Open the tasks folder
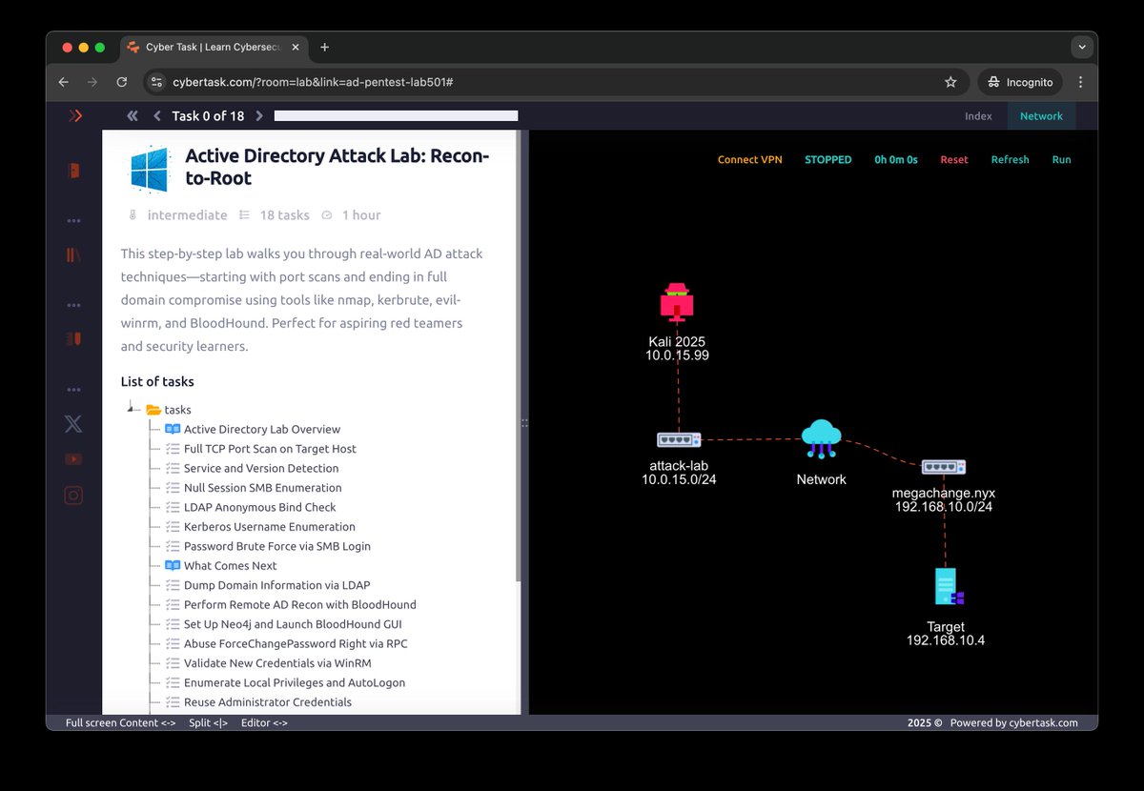The height and width of the screenshot is (791, 1144). tap(168, 410)
